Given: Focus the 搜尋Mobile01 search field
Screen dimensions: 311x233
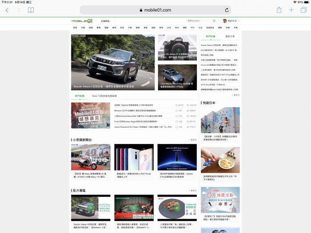Looking at the screenshot, I should tap(199, 21).
